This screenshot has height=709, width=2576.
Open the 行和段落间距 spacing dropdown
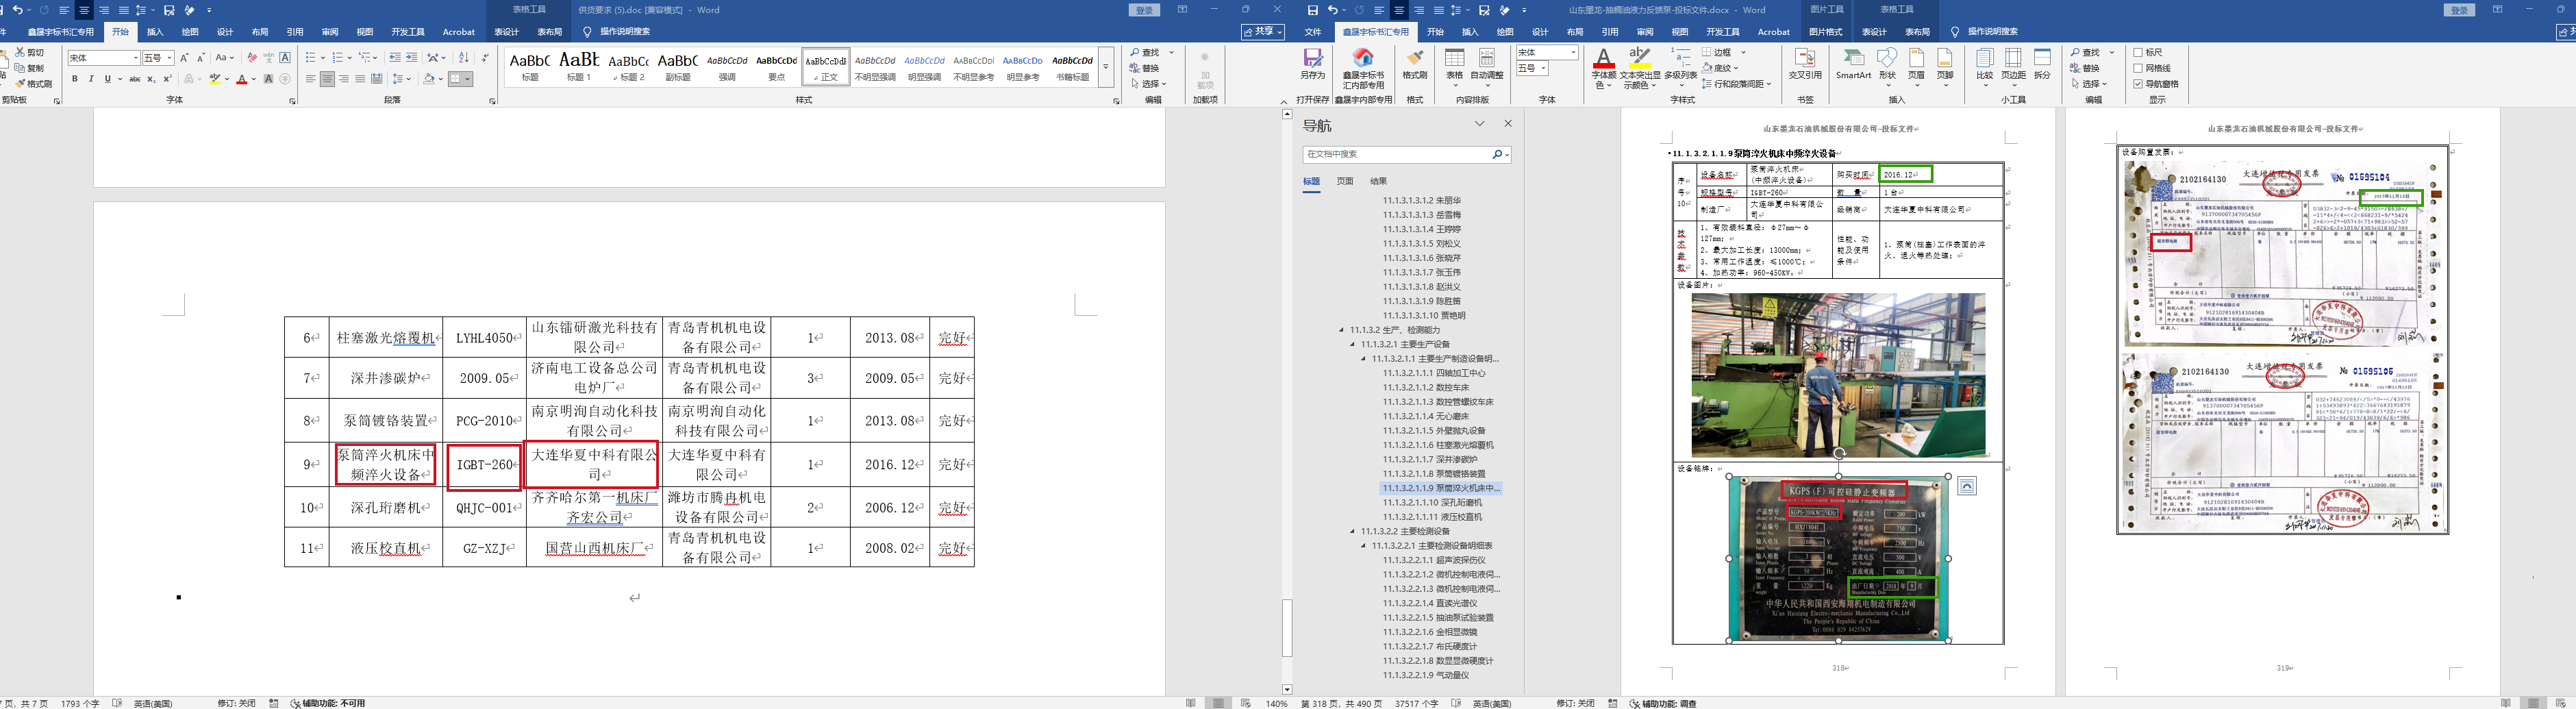click(1768, 84)
